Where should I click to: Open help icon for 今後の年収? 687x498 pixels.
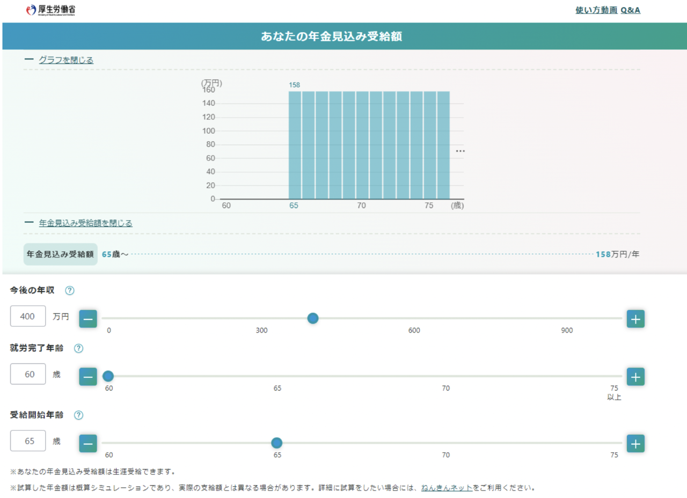coord(70,290)
